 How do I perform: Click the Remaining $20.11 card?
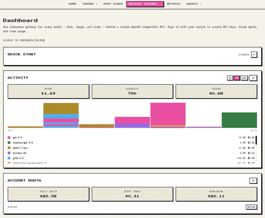click(x=216, y=194)
